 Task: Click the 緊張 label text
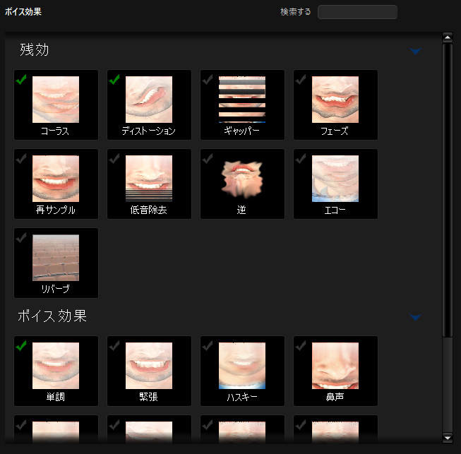pyautogui.click(x=149, y=397)
